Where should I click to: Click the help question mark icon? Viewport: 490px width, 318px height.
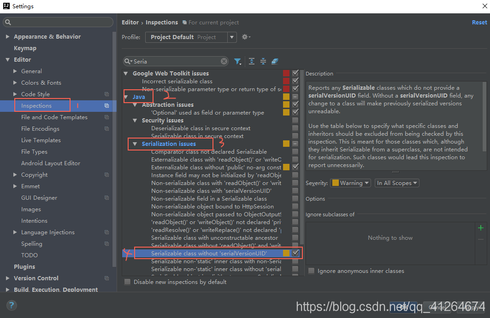(x=12, y=305)
